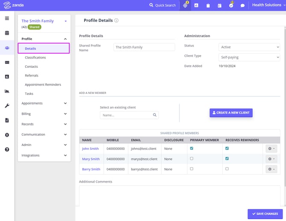Click the Save Changes button

pyautogui.click(x=265, y=214)
